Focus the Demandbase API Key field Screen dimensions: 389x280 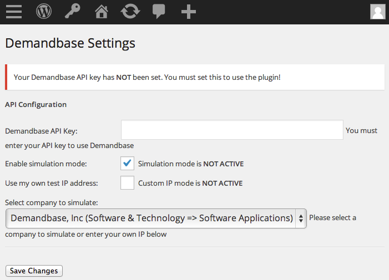click(232, 130)
